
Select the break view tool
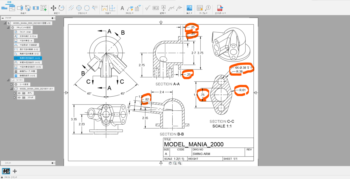[x=36, y=8]
